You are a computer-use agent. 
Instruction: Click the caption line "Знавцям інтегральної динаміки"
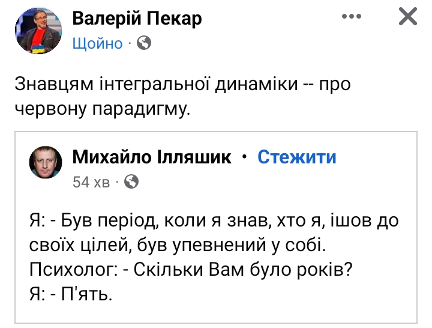pos(156,84)
